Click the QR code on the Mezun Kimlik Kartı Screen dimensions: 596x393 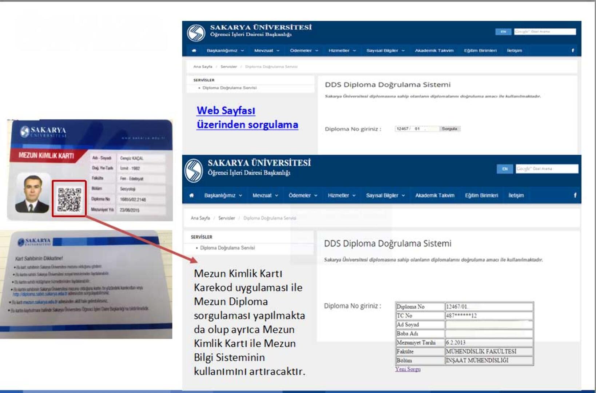coord(69,199)
